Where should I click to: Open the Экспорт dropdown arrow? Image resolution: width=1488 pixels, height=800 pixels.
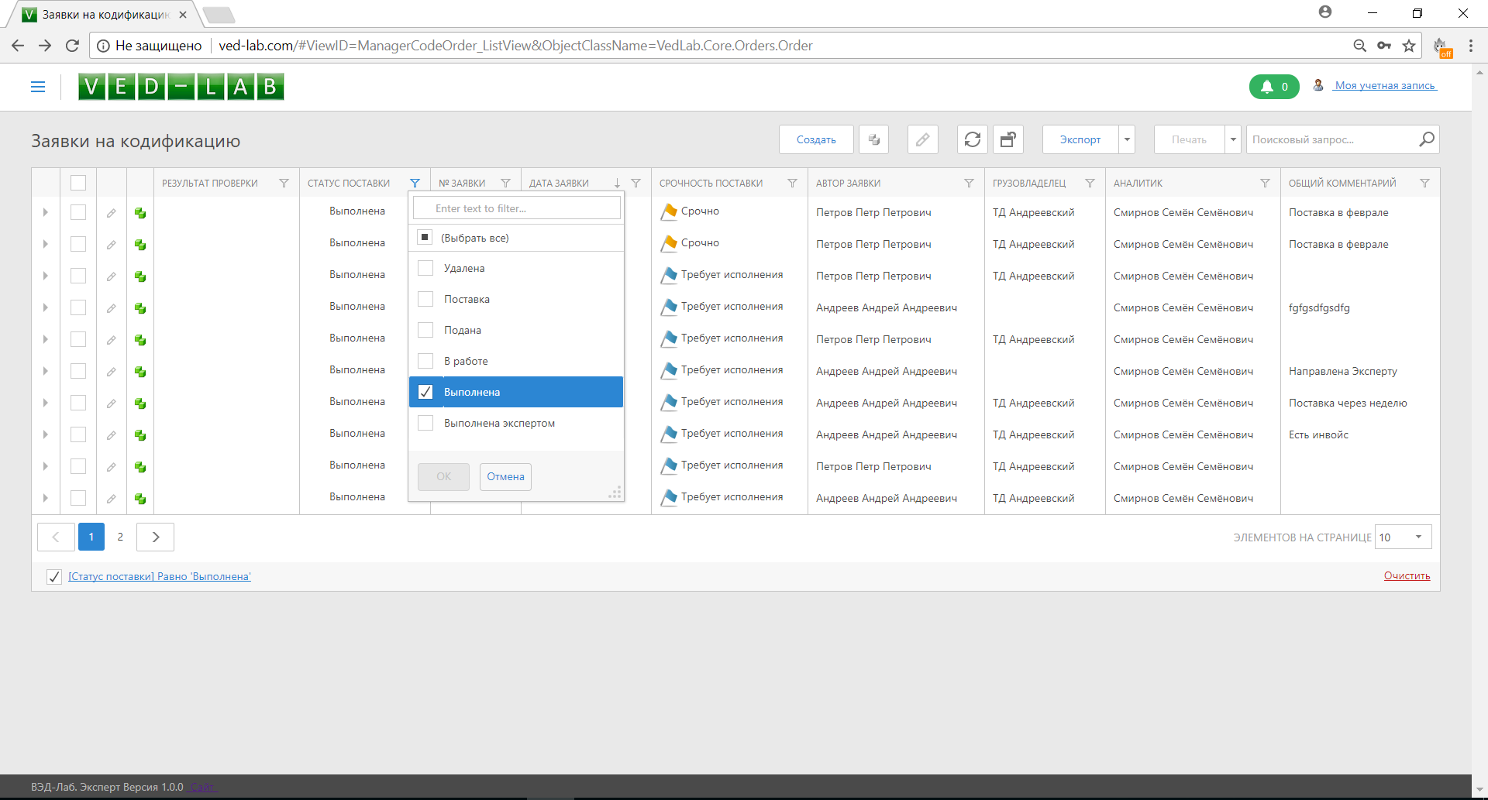click(1127, 139)
